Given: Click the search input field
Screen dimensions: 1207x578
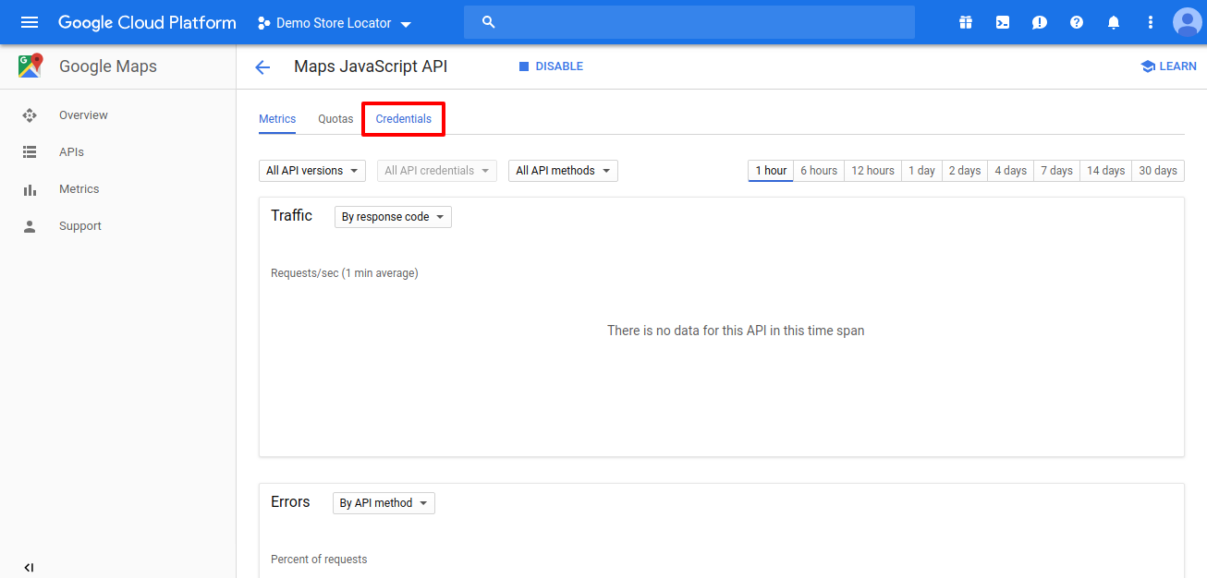Looking at the screenshot, I should pyautogui.click(x=689, y=22).
